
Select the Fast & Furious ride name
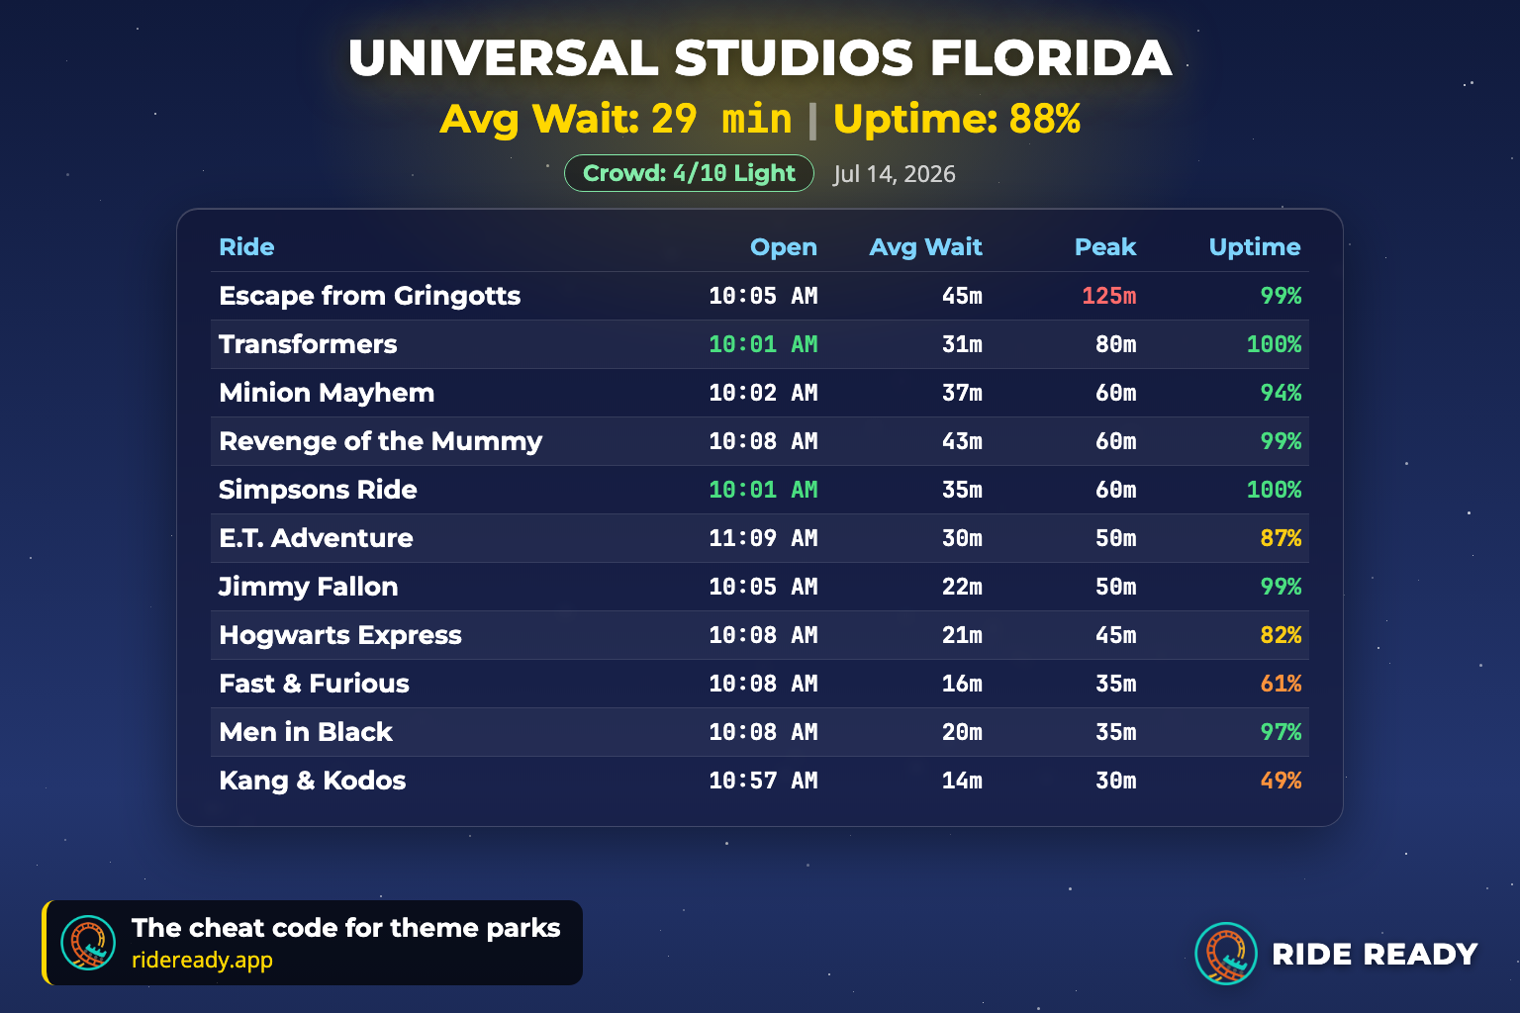tap(314, 684)
